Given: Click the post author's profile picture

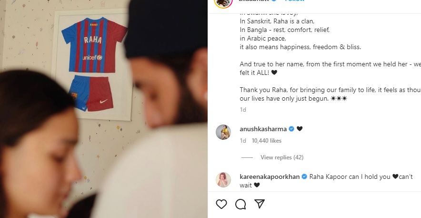Looking at the screenshot, I should [x=223, y=2].
